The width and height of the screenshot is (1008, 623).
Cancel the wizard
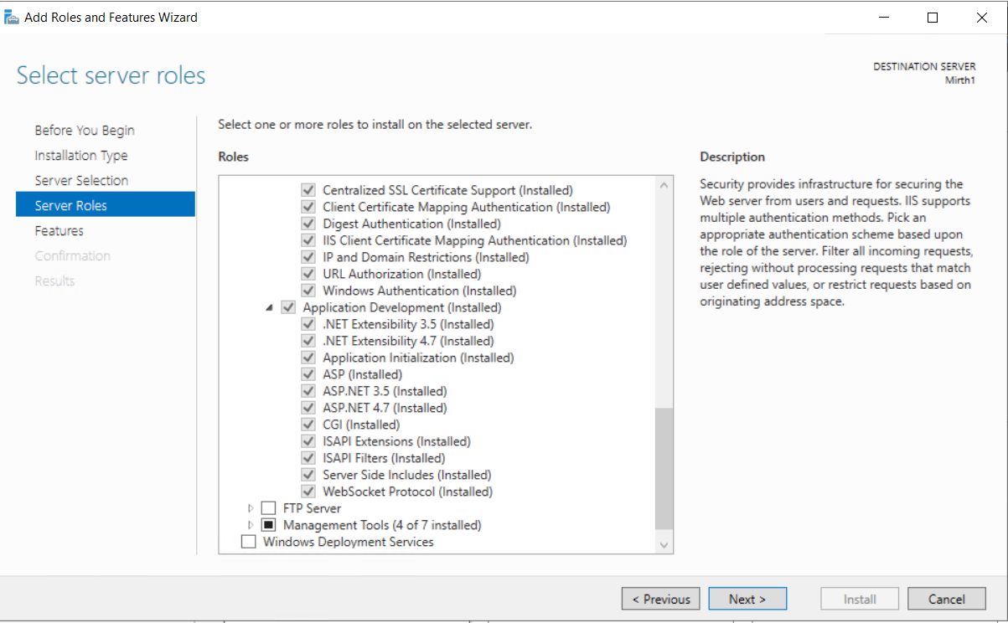pyautogui.click(x=947, y=599)
